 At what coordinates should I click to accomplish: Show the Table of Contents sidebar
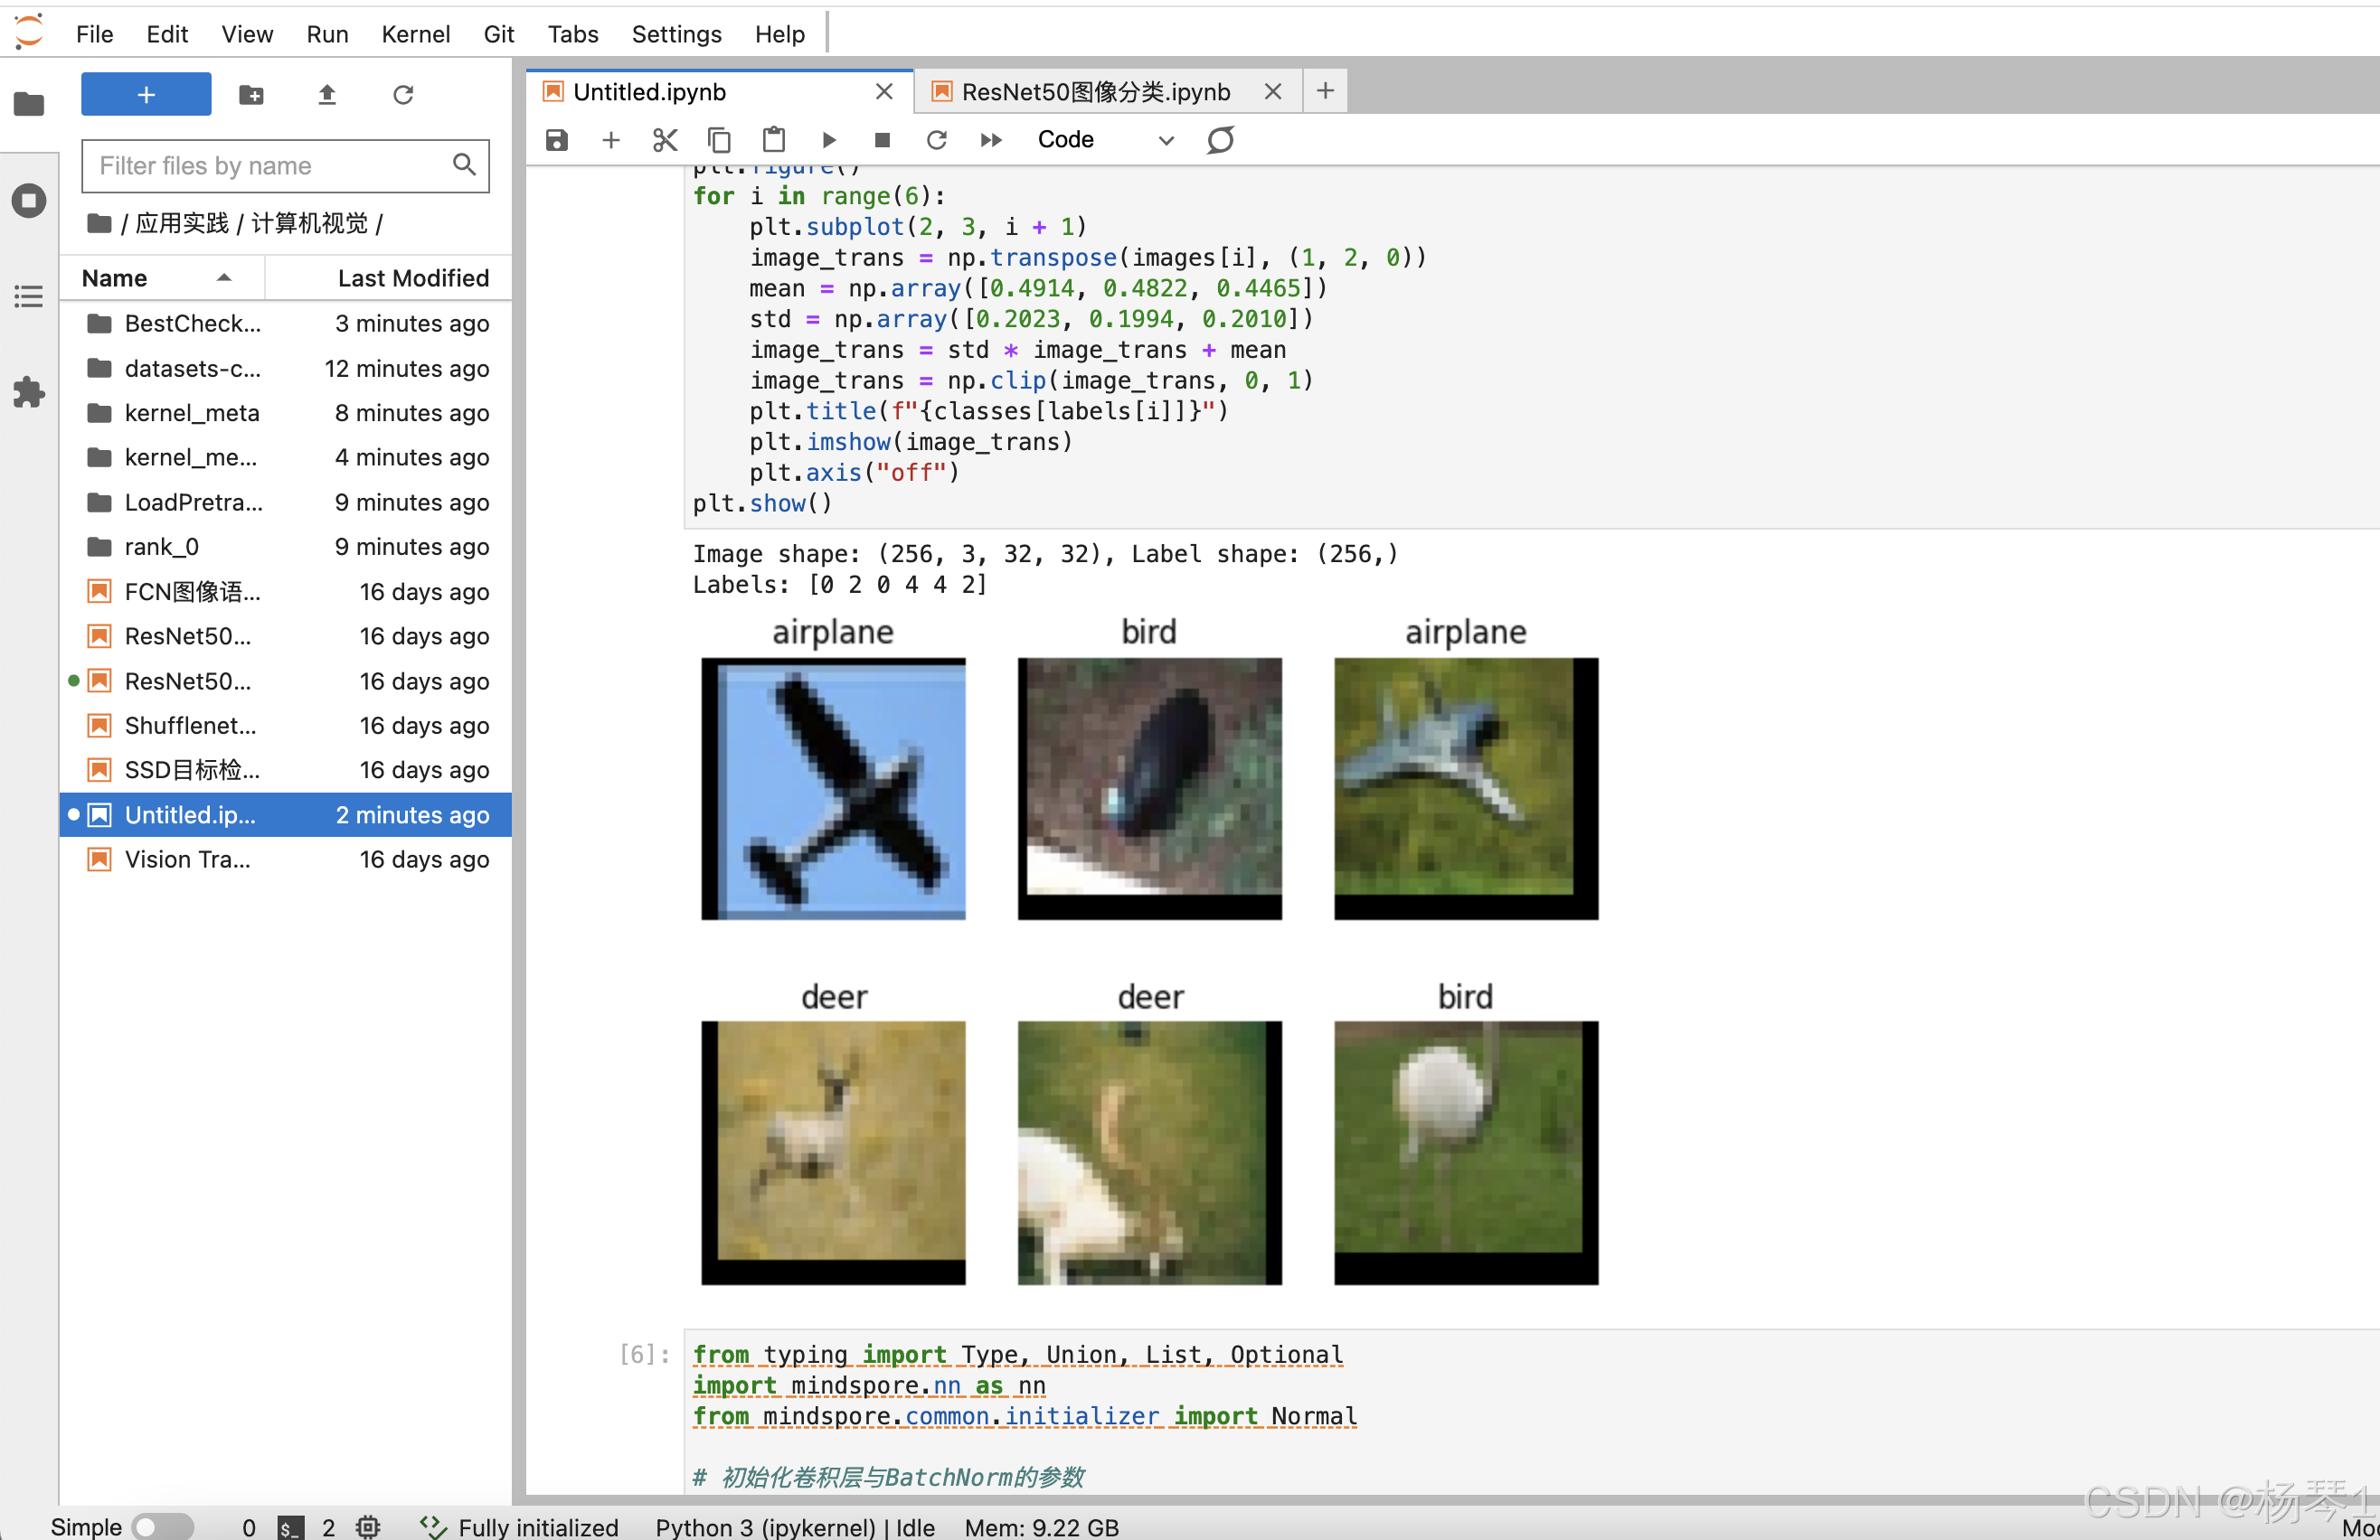click(29, 296)
